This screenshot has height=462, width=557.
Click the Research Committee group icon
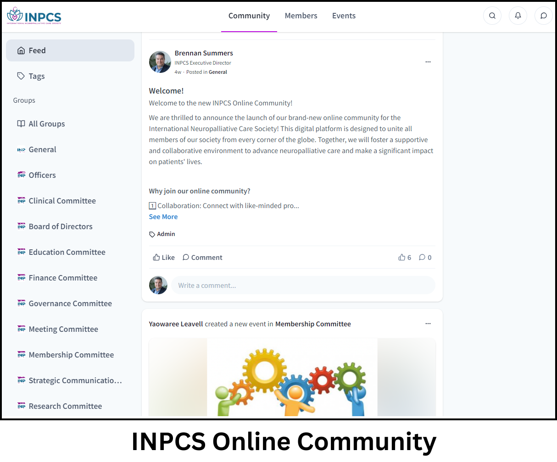coord(21,406)
